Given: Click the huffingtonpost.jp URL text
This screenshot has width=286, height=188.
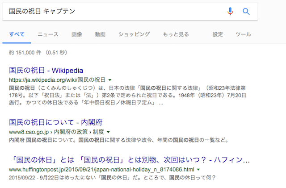Looking at the screenshot, I should coord(101,170).
